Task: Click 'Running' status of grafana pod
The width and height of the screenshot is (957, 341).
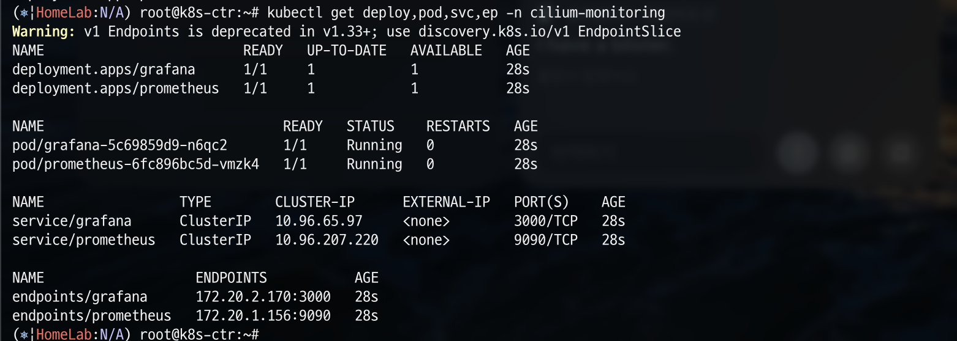Action: tap(374, 145)
